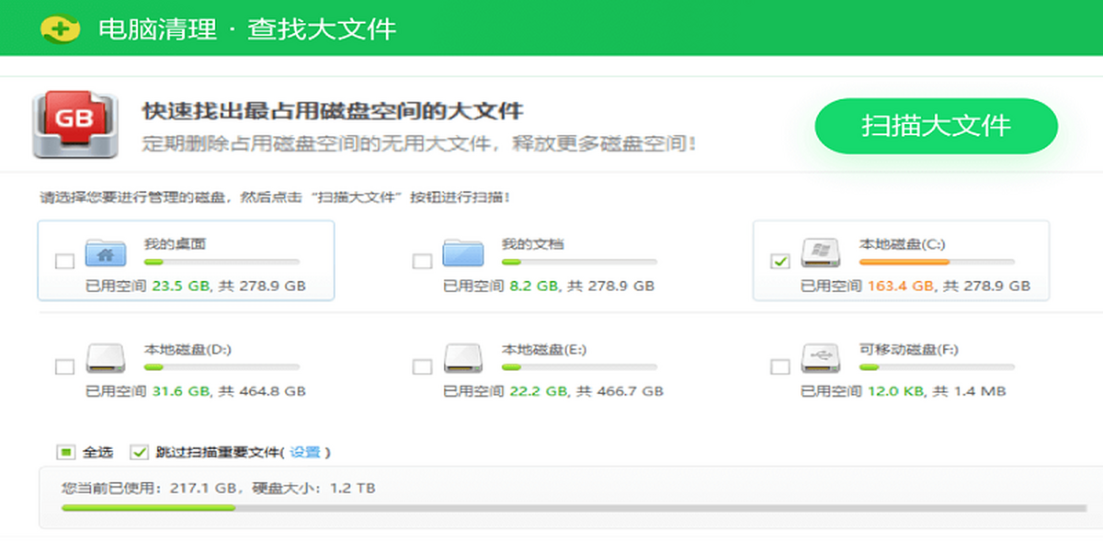Click the folder icon for 我的文档
The width and height of the screenshot is (1103, 551).
pyautogui.click(x=464, y=257)
